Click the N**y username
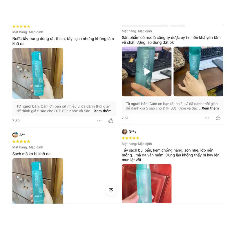This screenshot has height=232, width=232. (133, 132)
